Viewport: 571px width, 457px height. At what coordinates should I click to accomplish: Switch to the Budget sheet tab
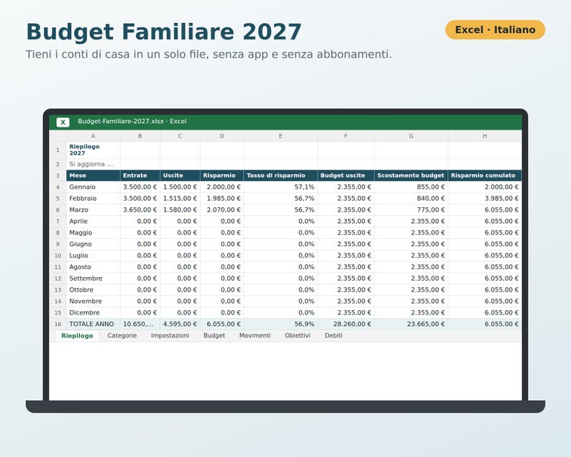click(x=214, y=335)
